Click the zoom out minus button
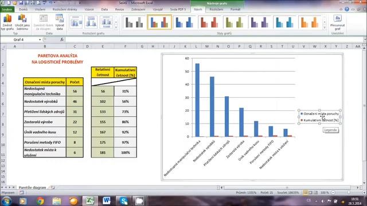This screenshot has width=367, height=206. click(333, 193)
